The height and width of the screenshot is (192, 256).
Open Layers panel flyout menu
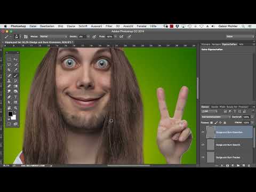(253, 107)
